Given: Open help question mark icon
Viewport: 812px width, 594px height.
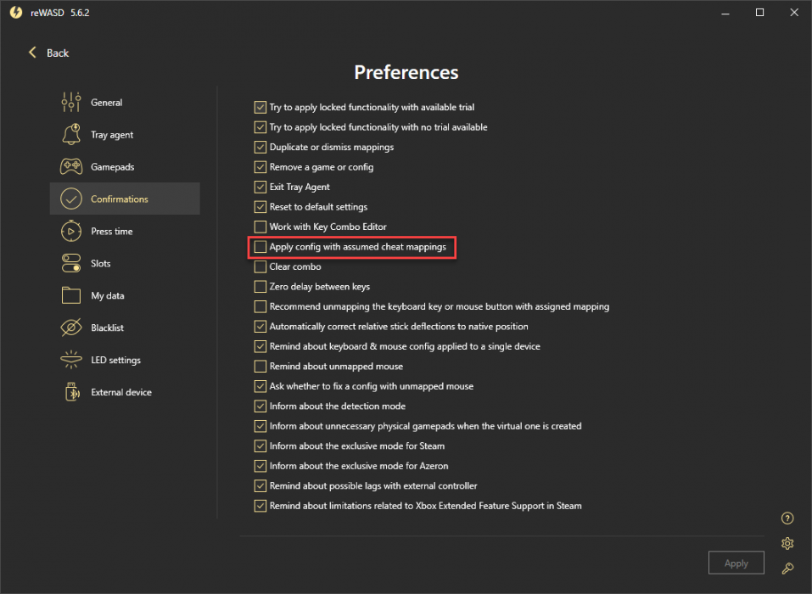Looking at the screenshot, I should pyautogui.click(x=787, y=518).
